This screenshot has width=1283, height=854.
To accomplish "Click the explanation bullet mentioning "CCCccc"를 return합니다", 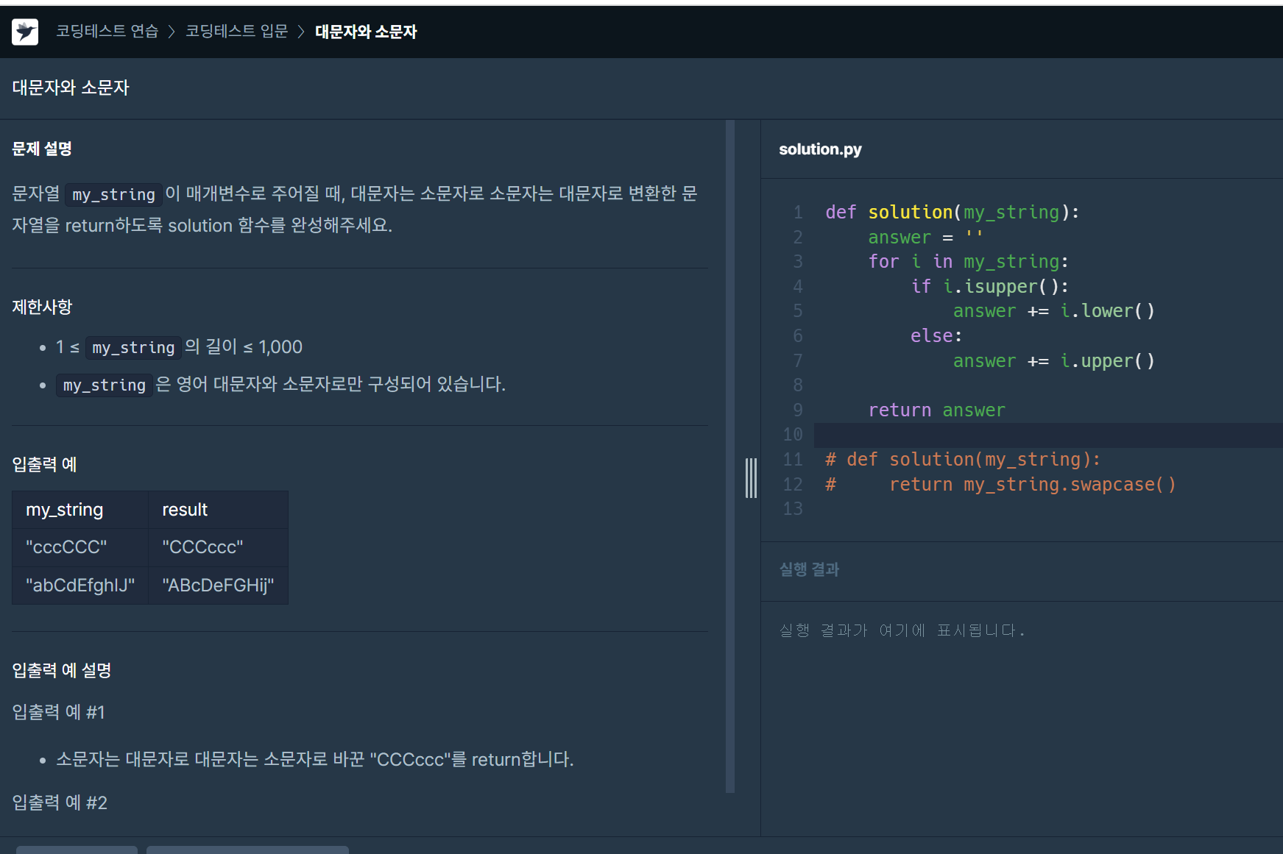I will coord(315,759).
